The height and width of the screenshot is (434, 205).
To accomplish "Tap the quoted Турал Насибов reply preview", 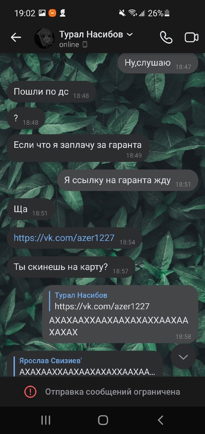I will [102, 301].
